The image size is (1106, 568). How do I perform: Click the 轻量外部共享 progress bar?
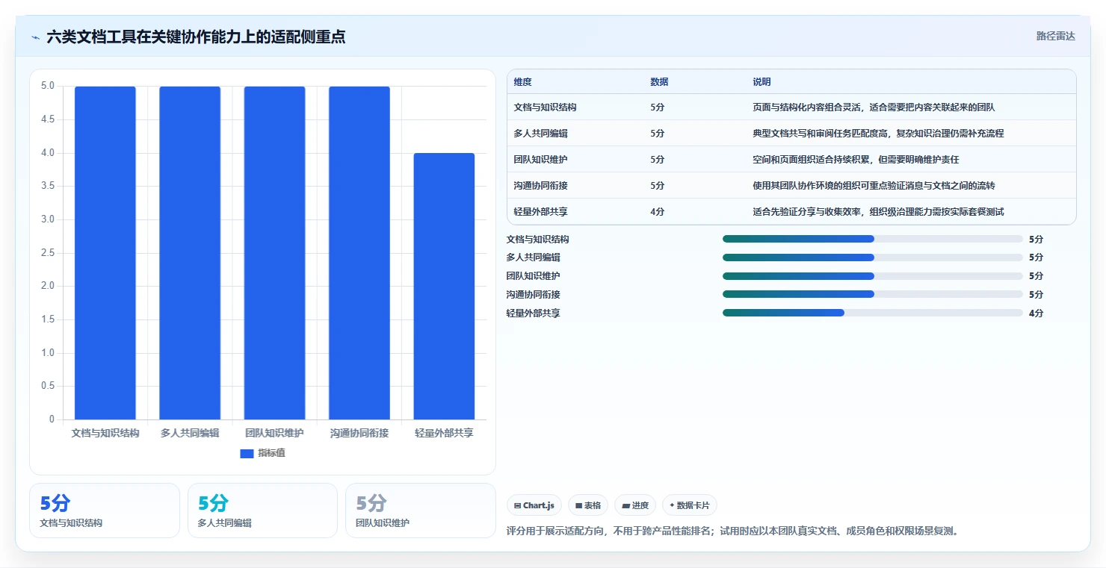[873, 313]
